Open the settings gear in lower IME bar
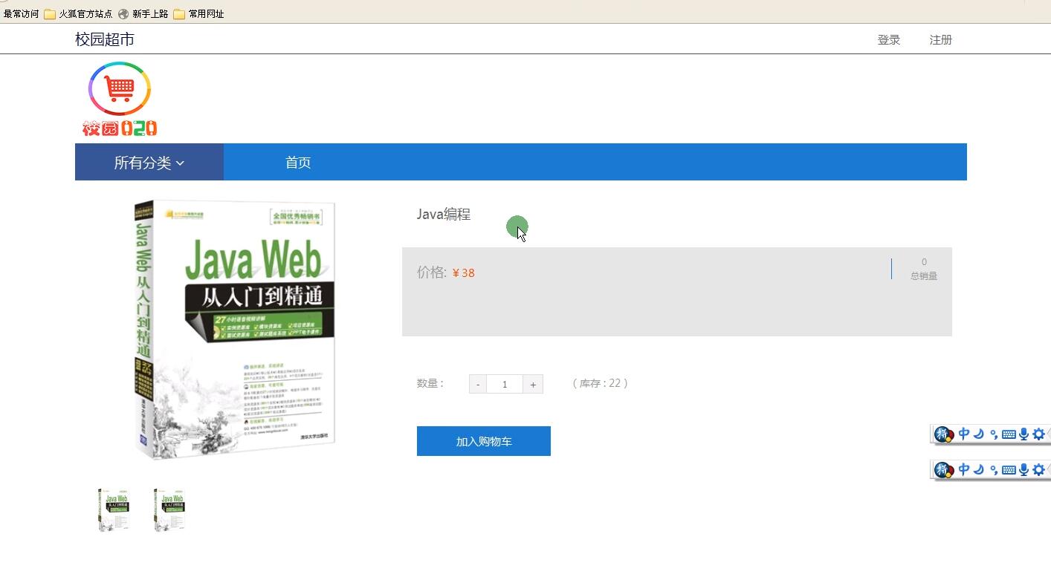The width and height of the screenshot is (1051, 574). pyautogui.click(x=1038, y=470)
